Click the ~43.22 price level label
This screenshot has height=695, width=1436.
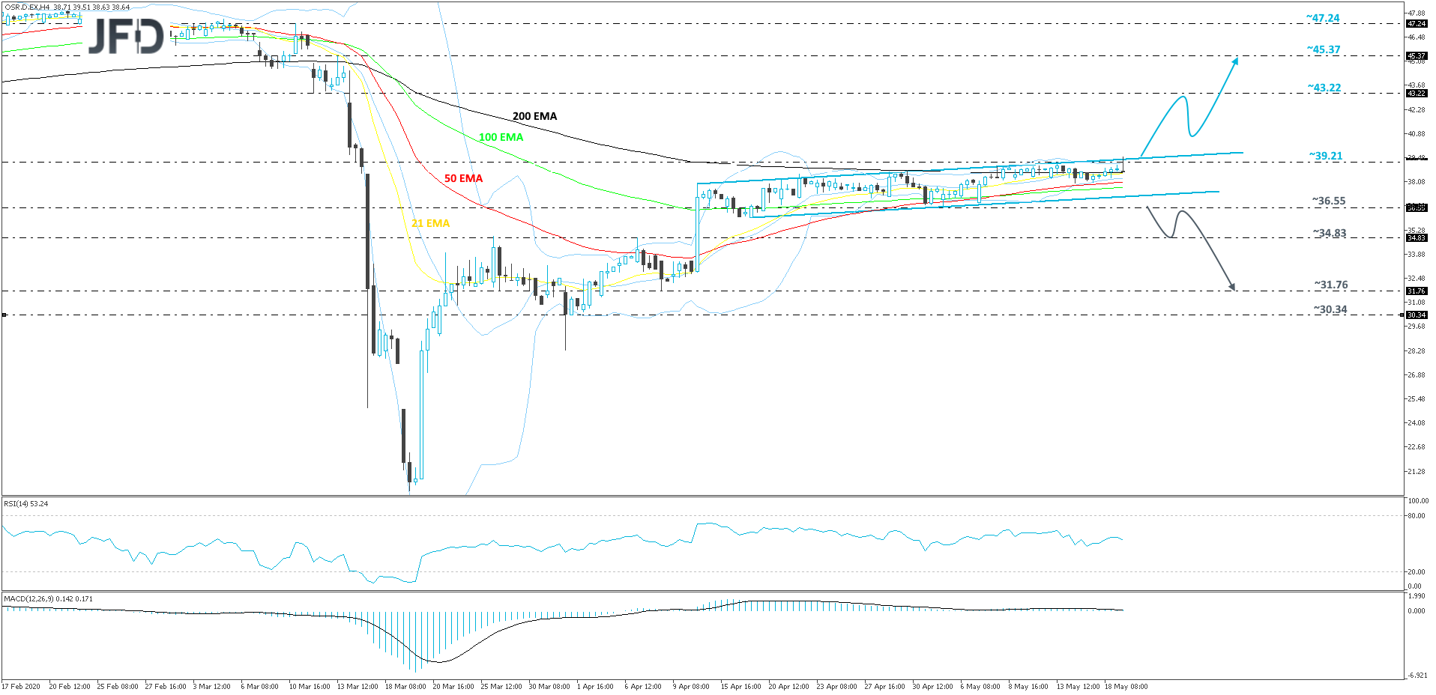coord(1324,88)
